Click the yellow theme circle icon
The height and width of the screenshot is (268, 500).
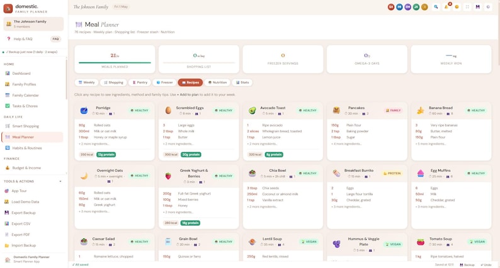pyautogui.click(x=457, y=7)
